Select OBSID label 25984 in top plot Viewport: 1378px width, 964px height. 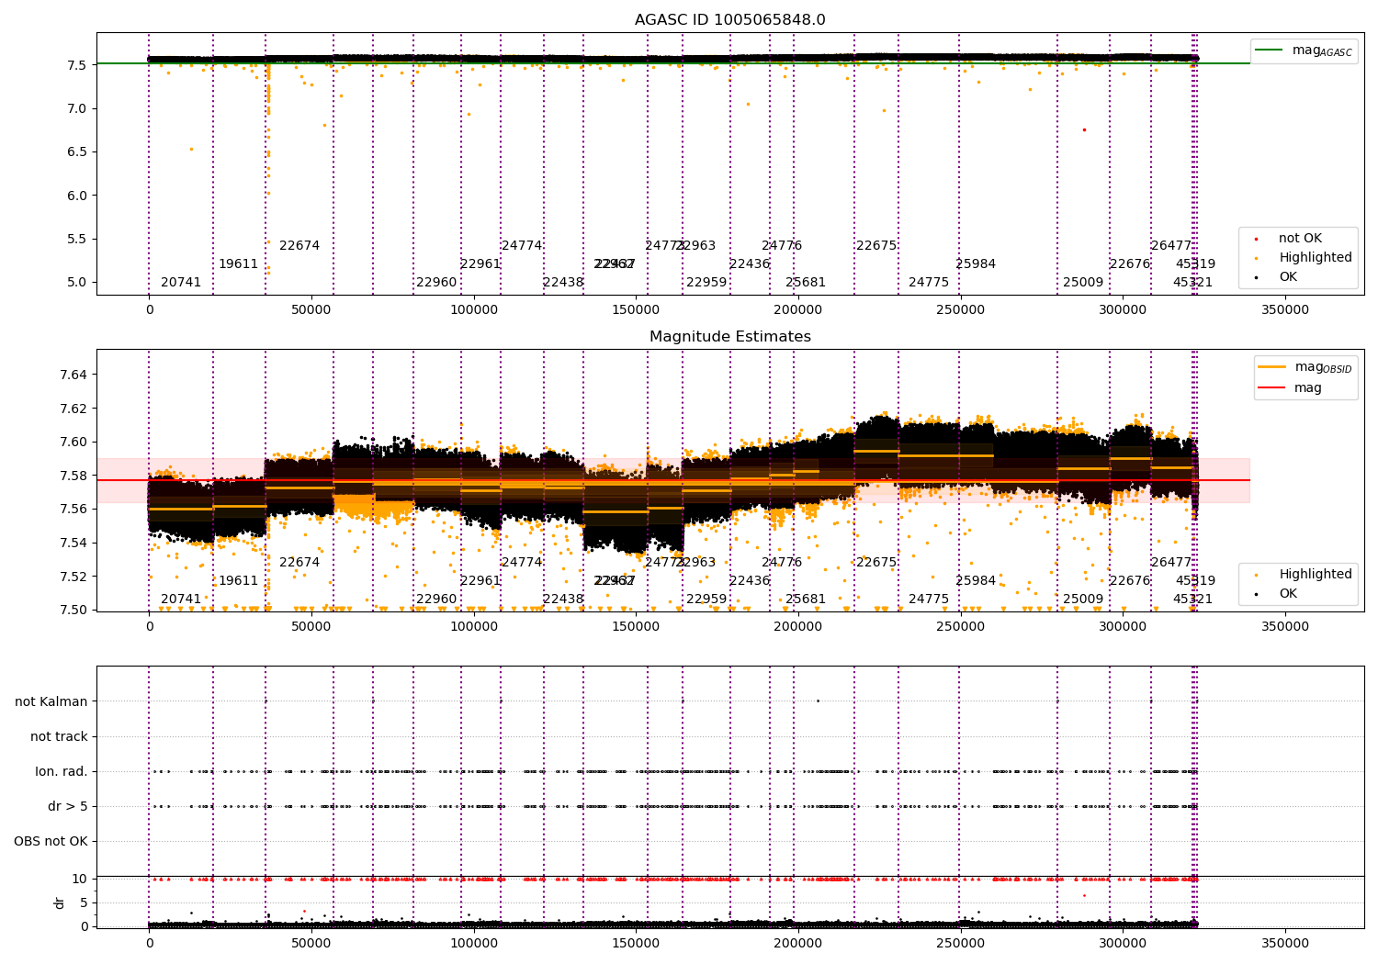click(x=976, y=264)
